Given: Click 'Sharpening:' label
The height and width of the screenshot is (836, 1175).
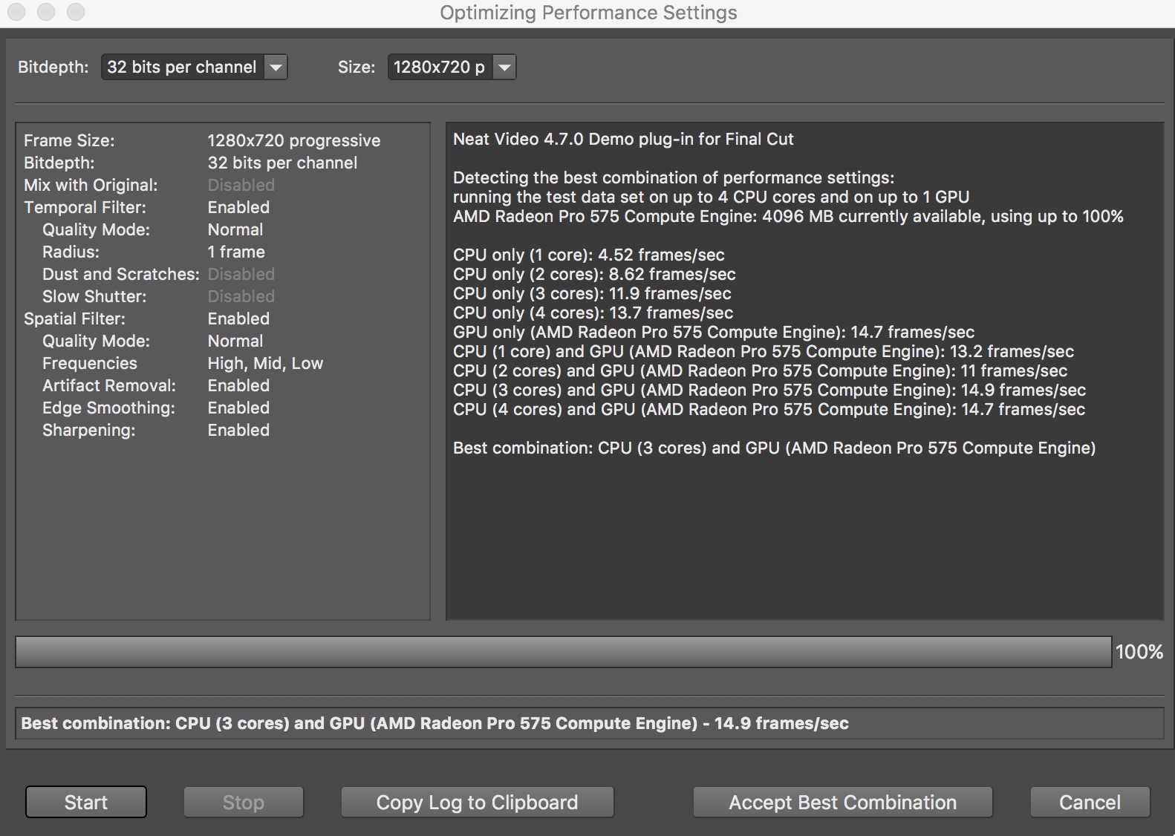Looking at the screenshot, I should click(x=88, y=430).
